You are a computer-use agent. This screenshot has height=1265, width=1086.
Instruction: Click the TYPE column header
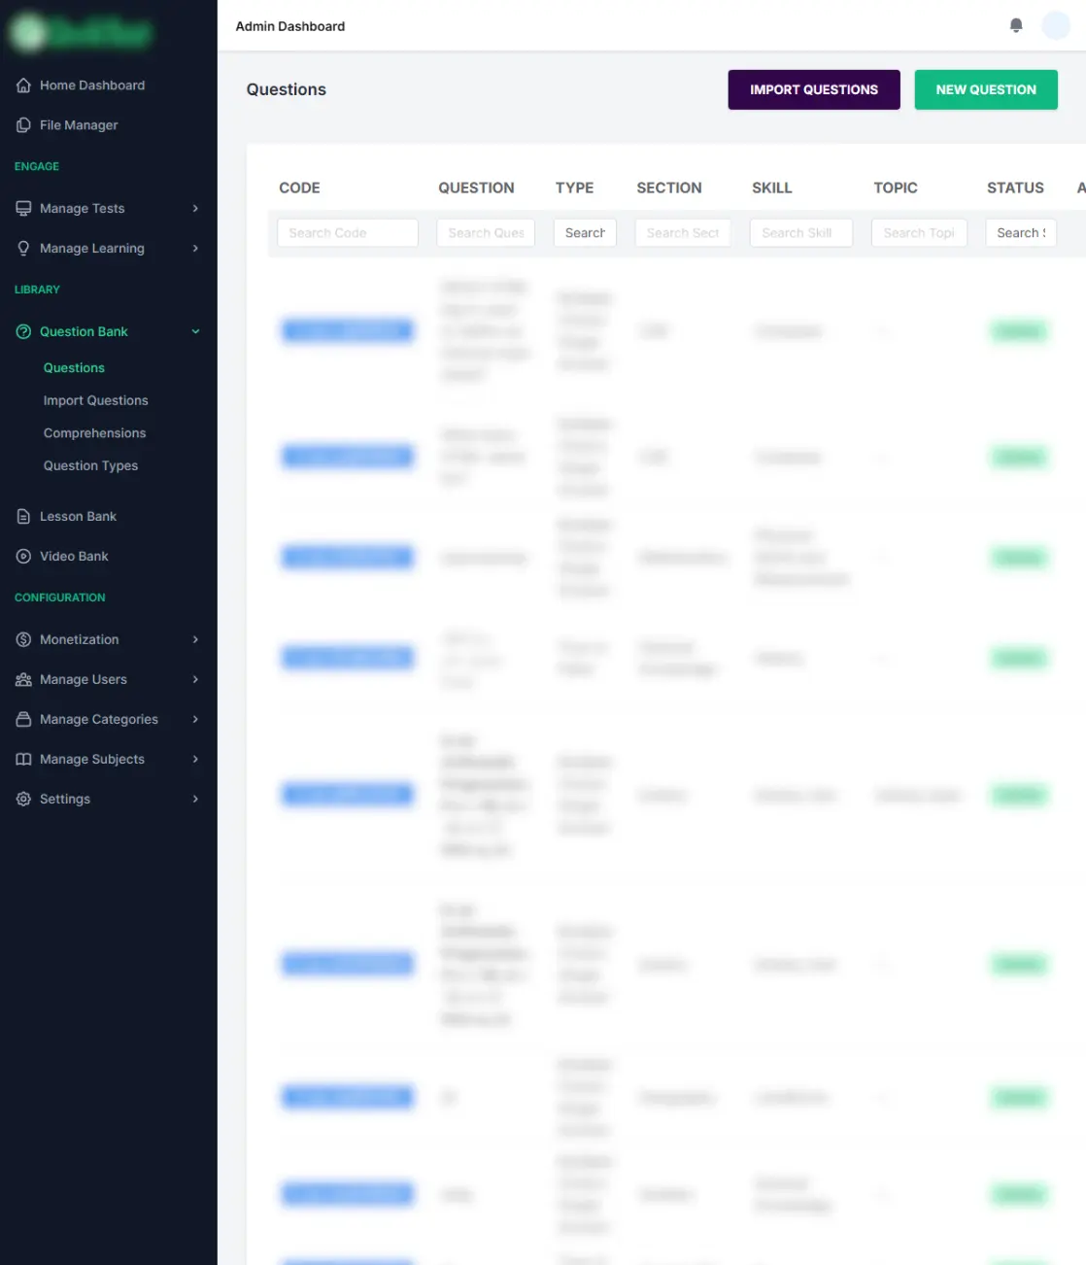point(574,188)
